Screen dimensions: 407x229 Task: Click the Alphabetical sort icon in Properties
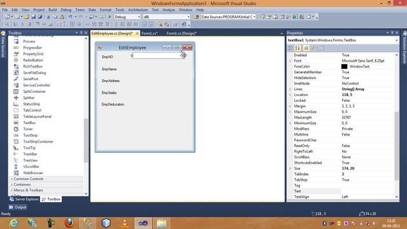click(298, 48)
